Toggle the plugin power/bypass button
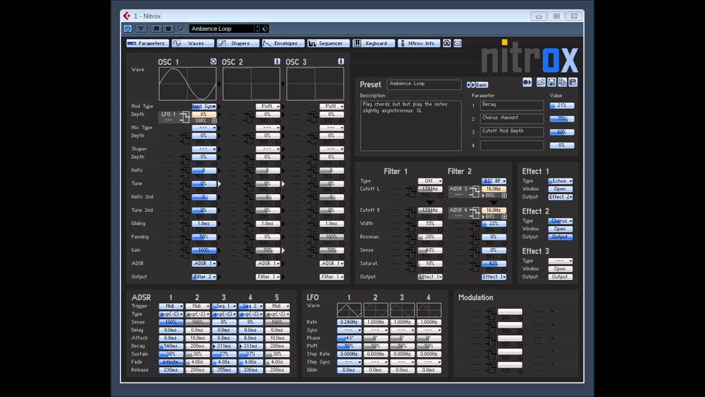 point(128,29)
